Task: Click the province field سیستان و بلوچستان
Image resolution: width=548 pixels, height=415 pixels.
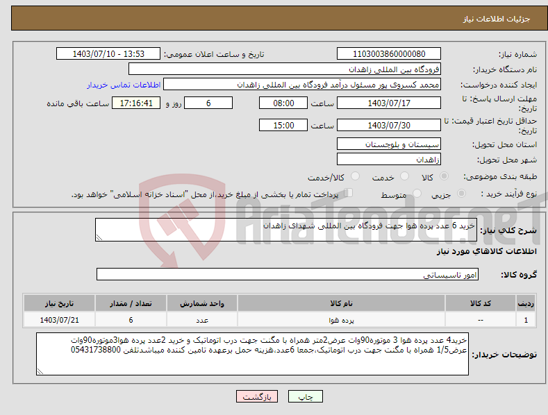Action: pos(389,144)
